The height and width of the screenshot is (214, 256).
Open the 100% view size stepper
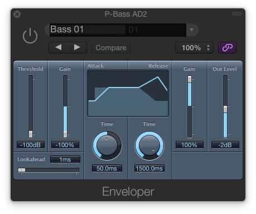[194, 48]
